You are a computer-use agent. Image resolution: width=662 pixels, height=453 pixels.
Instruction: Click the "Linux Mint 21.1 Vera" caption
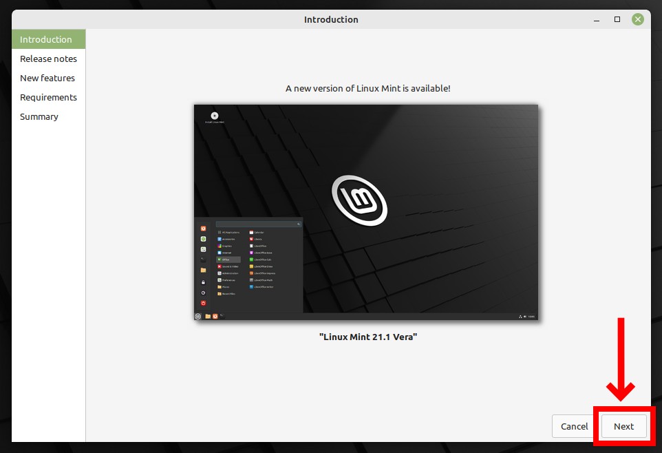pyautogui.click(x=368, y=337)
